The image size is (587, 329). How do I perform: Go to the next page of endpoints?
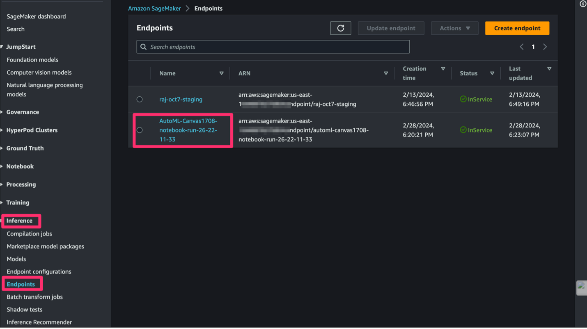pyautogui.click(x=545, y=47)
